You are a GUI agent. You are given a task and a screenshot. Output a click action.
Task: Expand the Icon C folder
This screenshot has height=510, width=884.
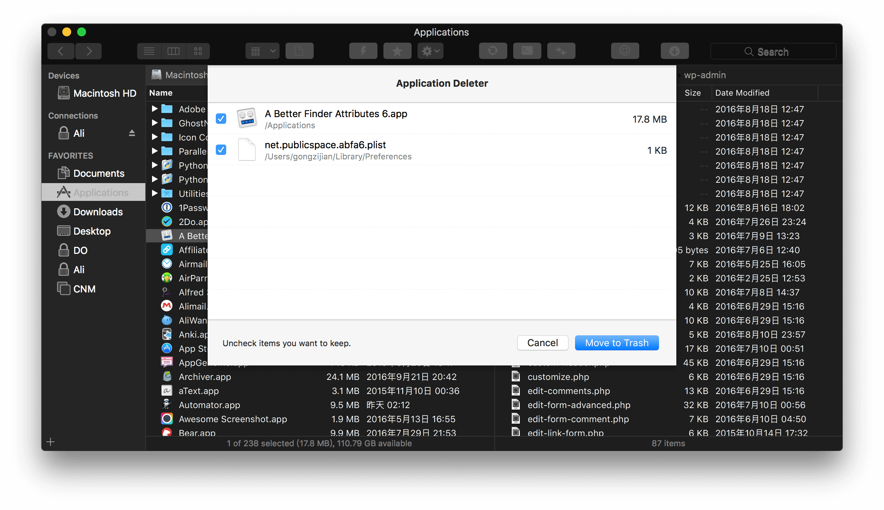(155, 137)
